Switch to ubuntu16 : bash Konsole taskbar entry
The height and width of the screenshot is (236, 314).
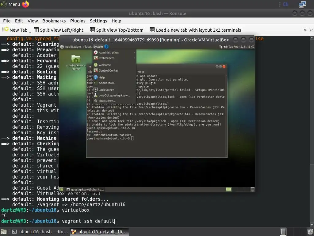pos(40,232)
